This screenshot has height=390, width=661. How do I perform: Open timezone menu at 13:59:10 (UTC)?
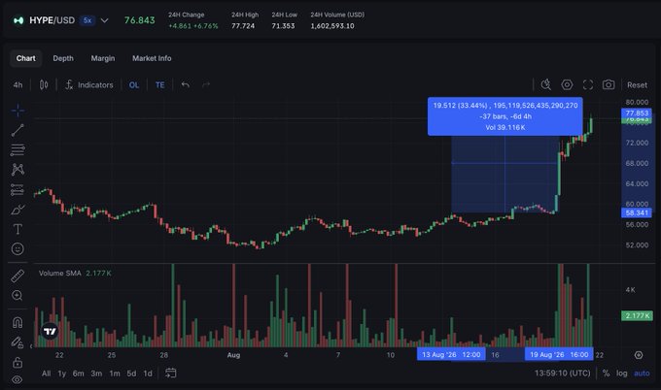pyautogui.click(x=563, y=374)
